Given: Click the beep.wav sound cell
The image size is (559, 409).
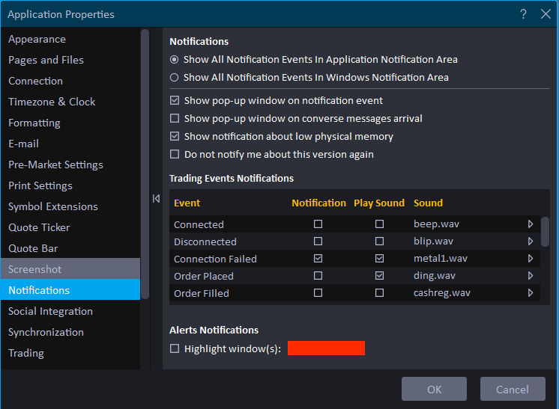Looking at the screenshot, I should coord(436,224).
